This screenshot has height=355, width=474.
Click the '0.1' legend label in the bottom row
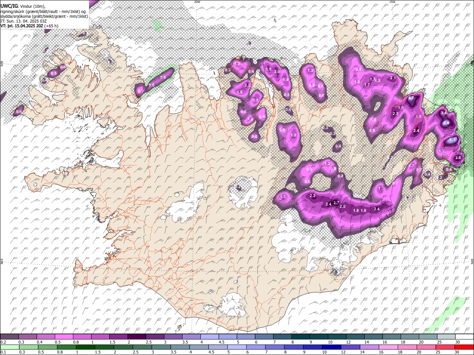(3, 352)
